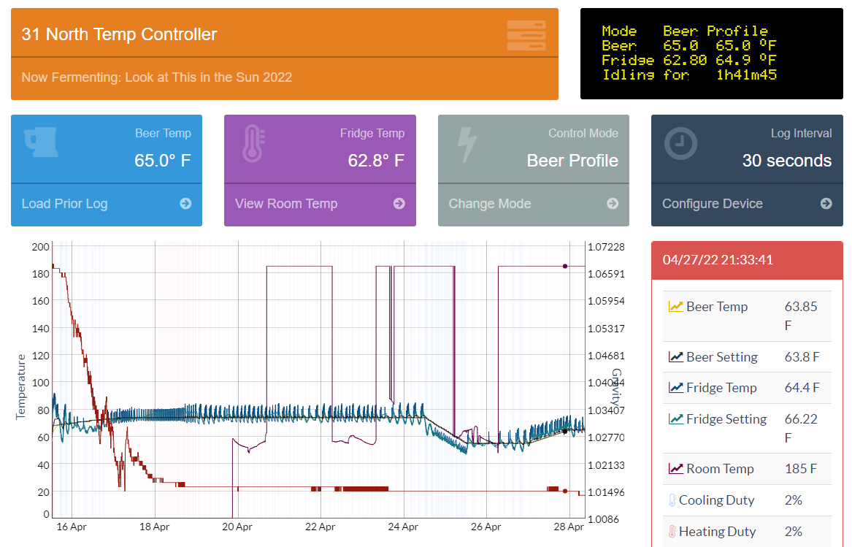Click the 64.4 F Fridge Temp reading
The height and width of the screenshot is (547, 852).
tap(802, 388)
